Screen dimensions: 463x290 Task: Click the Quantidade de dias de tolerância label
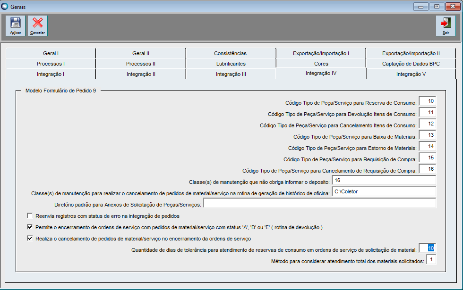pos(274,250)
